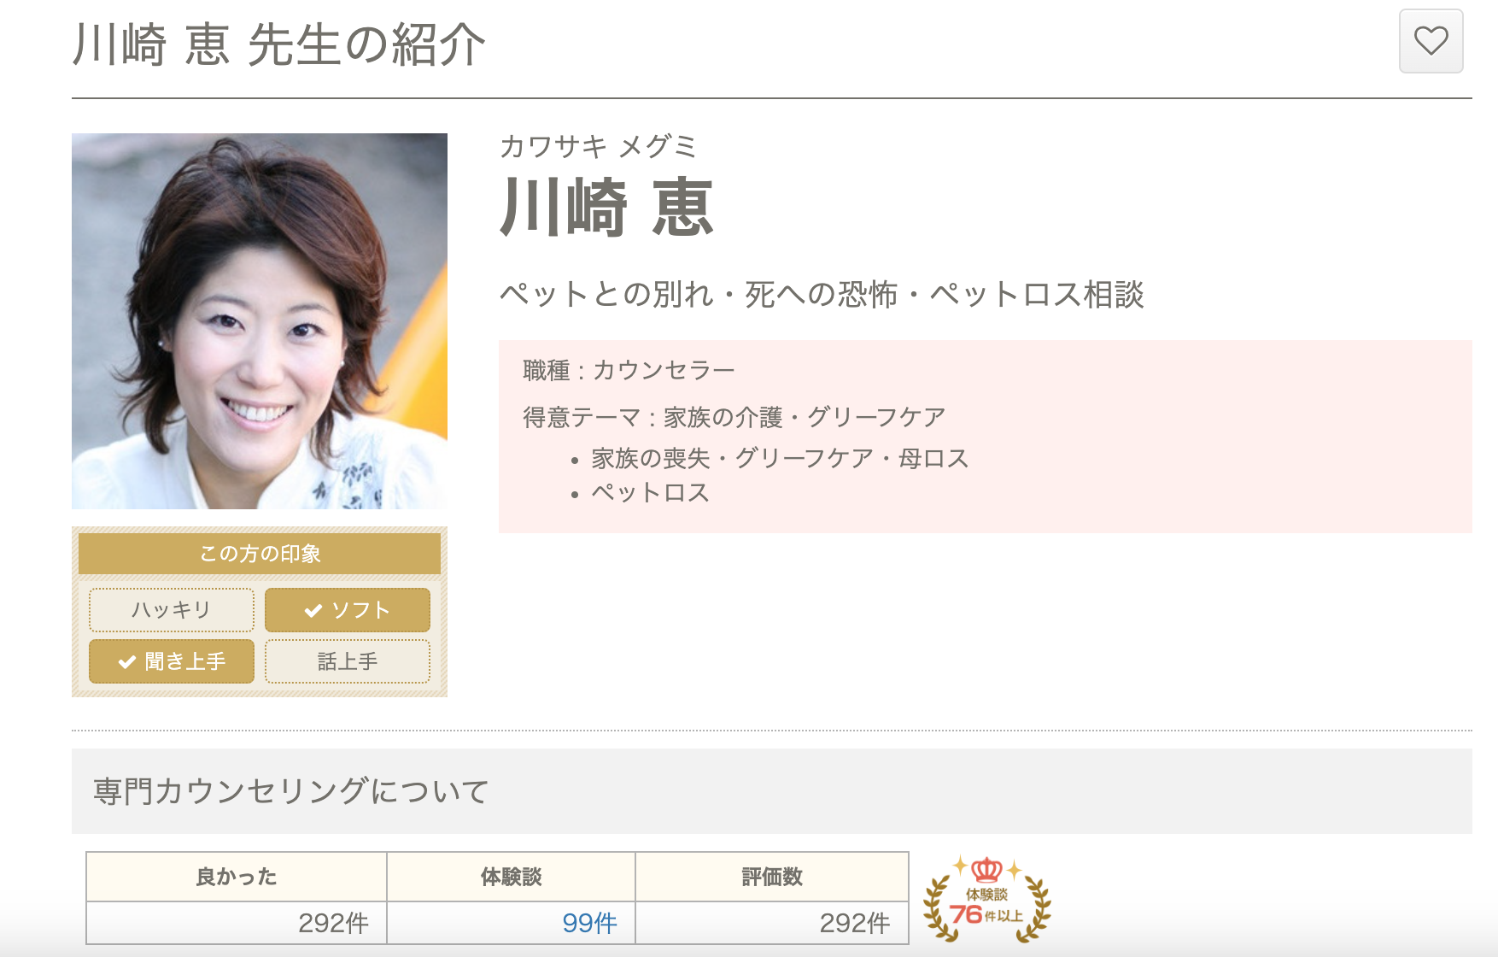
Task: Click the furigana カワサキ メグミ
Action: pyautogui.click(x=598, y=146)
